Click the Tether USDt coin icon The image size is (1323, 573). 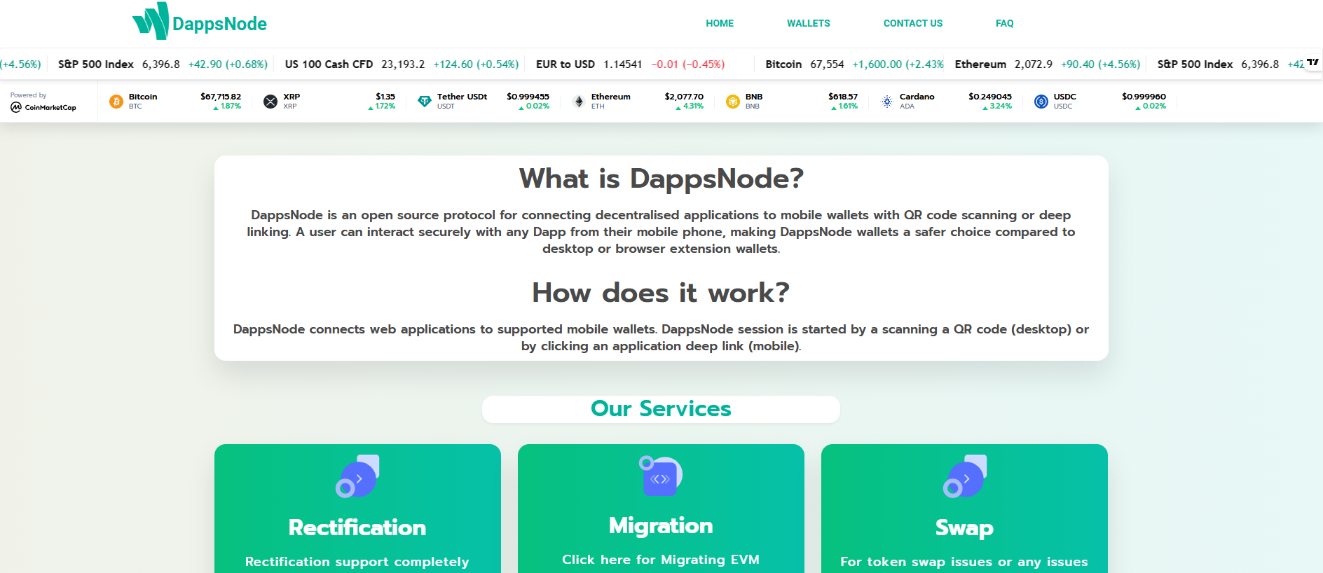pyautogui.click(x=425, y=102)
